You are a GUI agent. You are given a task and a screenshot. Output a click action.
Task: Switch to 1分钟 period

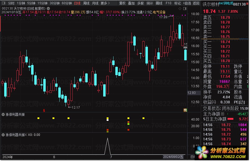coord(21,3)
